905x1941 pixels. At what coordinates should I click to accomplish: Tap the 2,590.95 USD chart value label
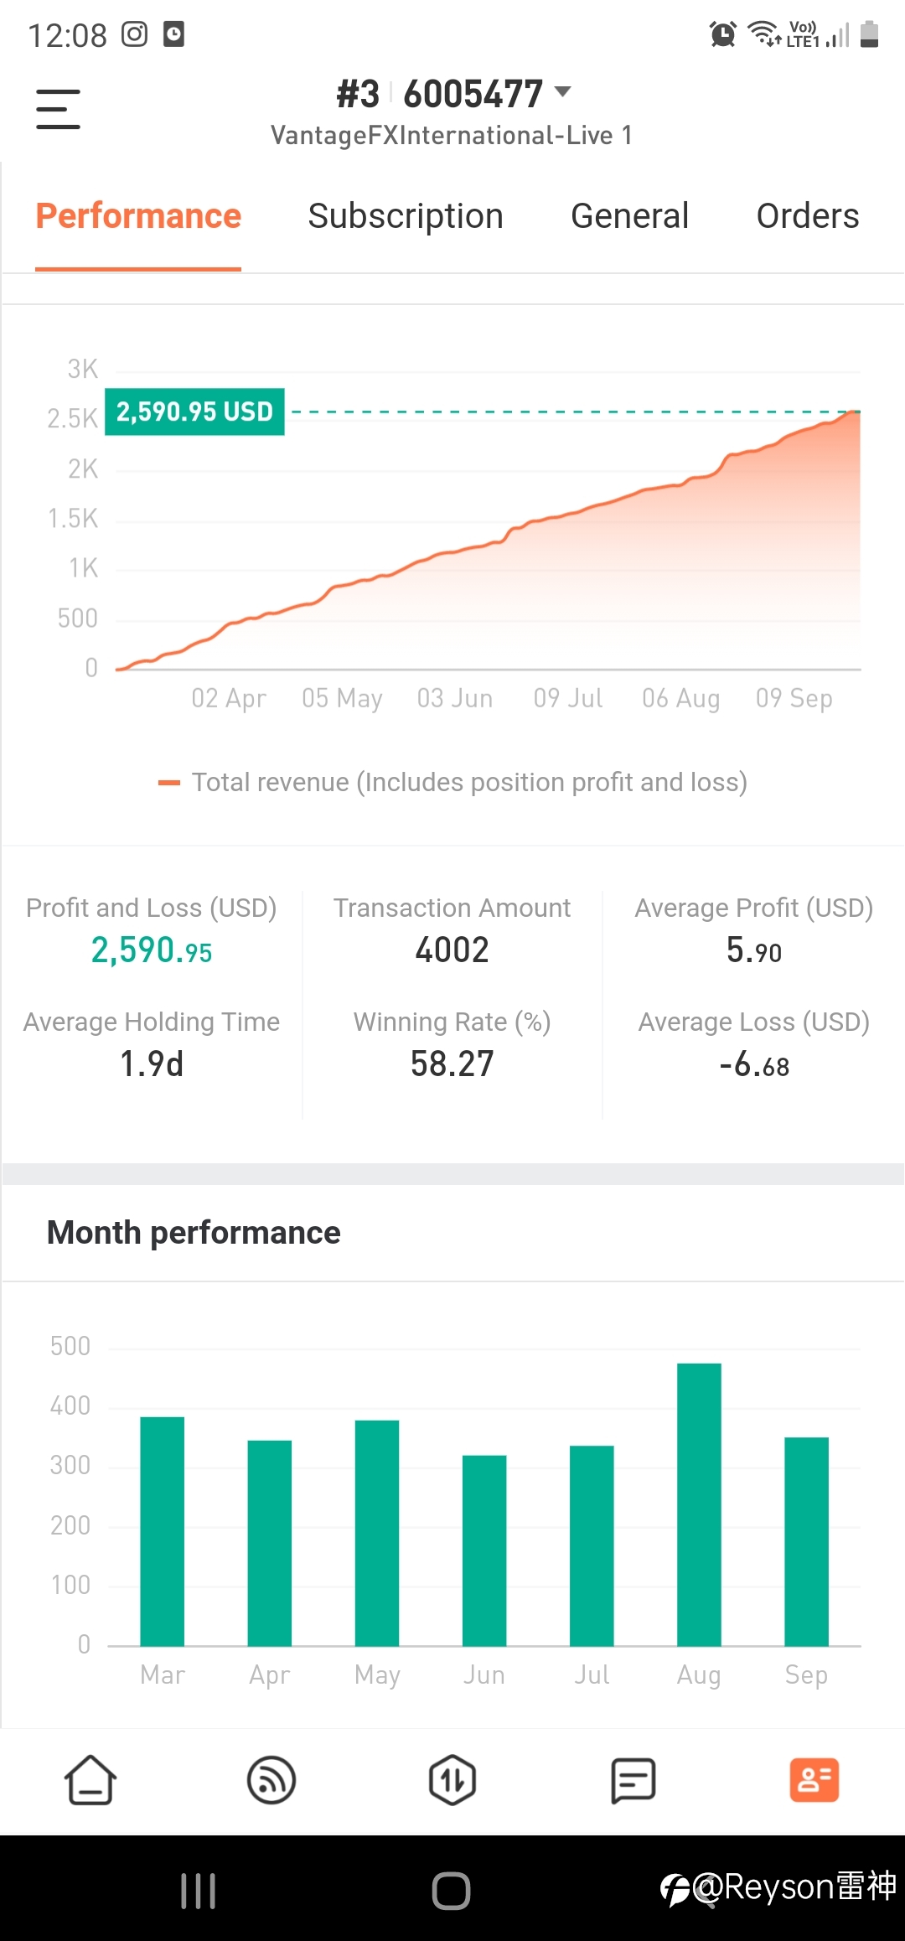tap(194, 411)
